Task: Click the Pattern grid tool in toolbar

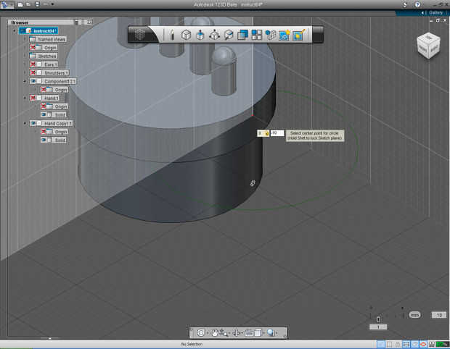Action: [x=257, y=34]
